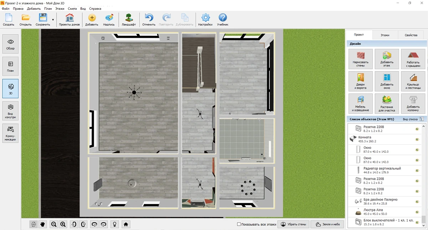This screenshot has height=230, width=428.
Task: Select the hand pan tool
Action: pyautogui.click(x=43, y=224)
